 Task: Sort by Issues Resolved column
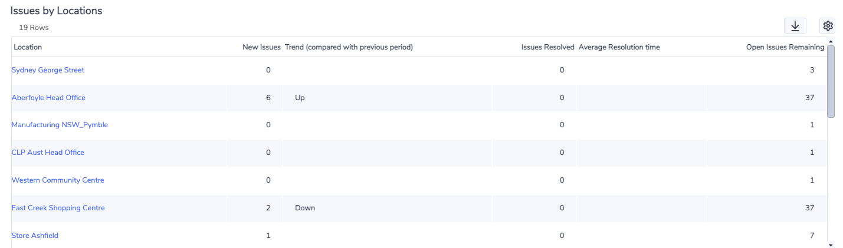(547, 47)
